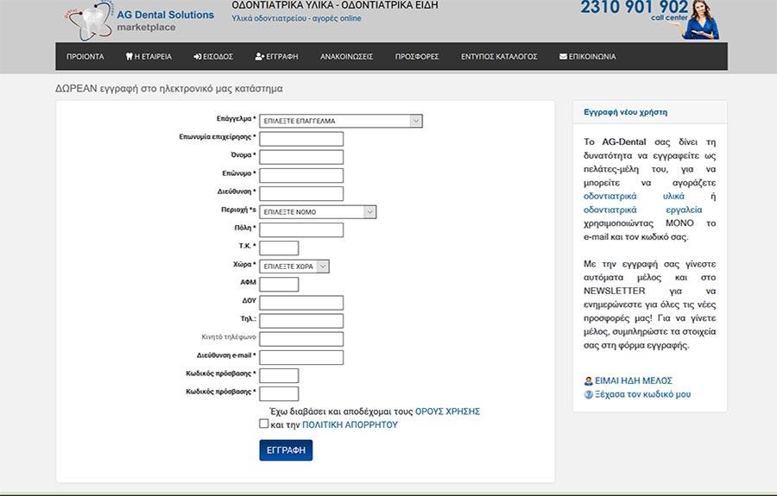
Task: Focus the Τ.Κ. postal code field
Action: click(279, 248)
